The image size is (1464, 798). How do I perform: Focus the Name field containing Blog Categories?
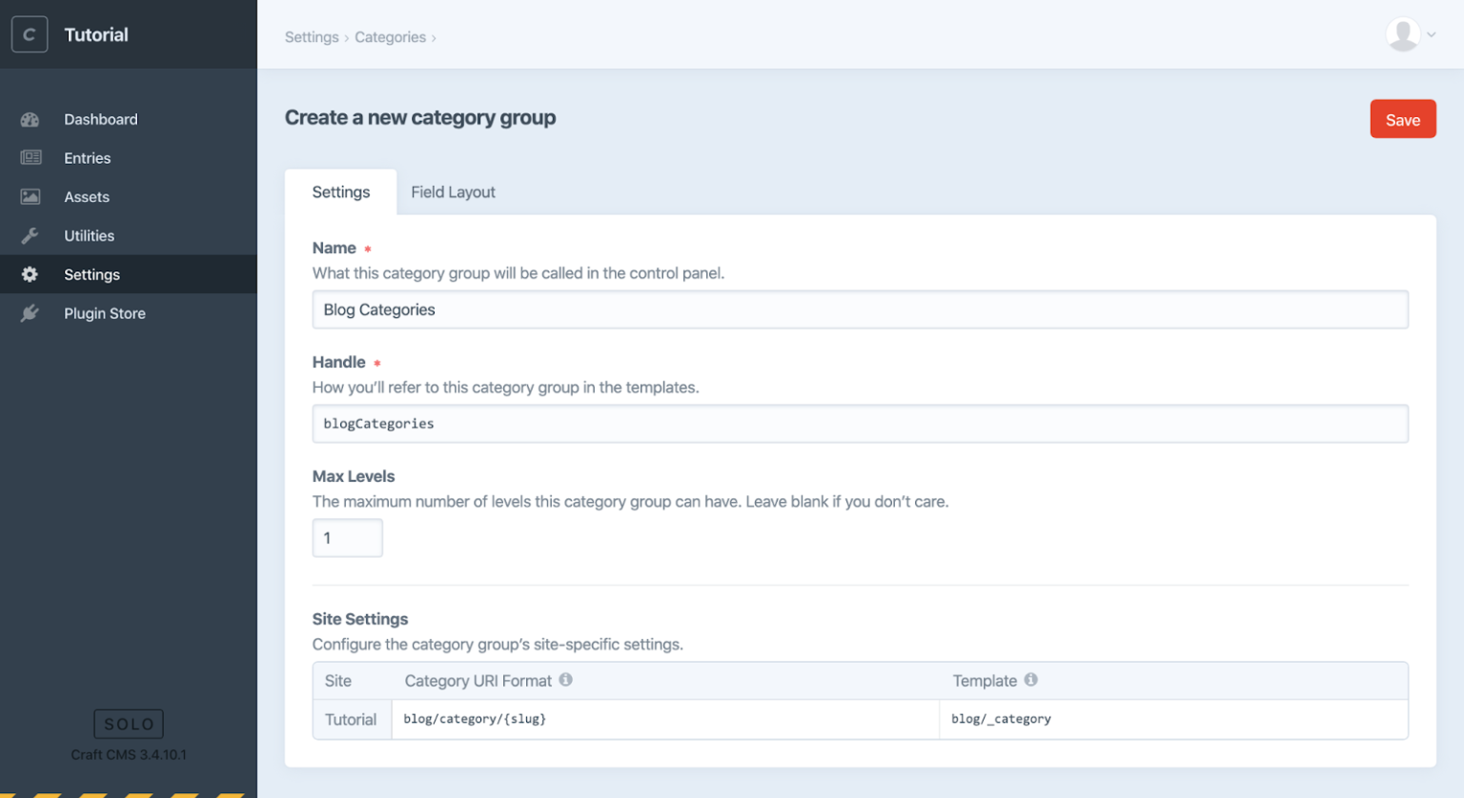pyautogui.click(x=860, y=309)
